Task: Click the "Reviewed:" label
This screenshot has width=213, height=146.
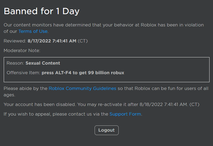Action: click(15, 41)
